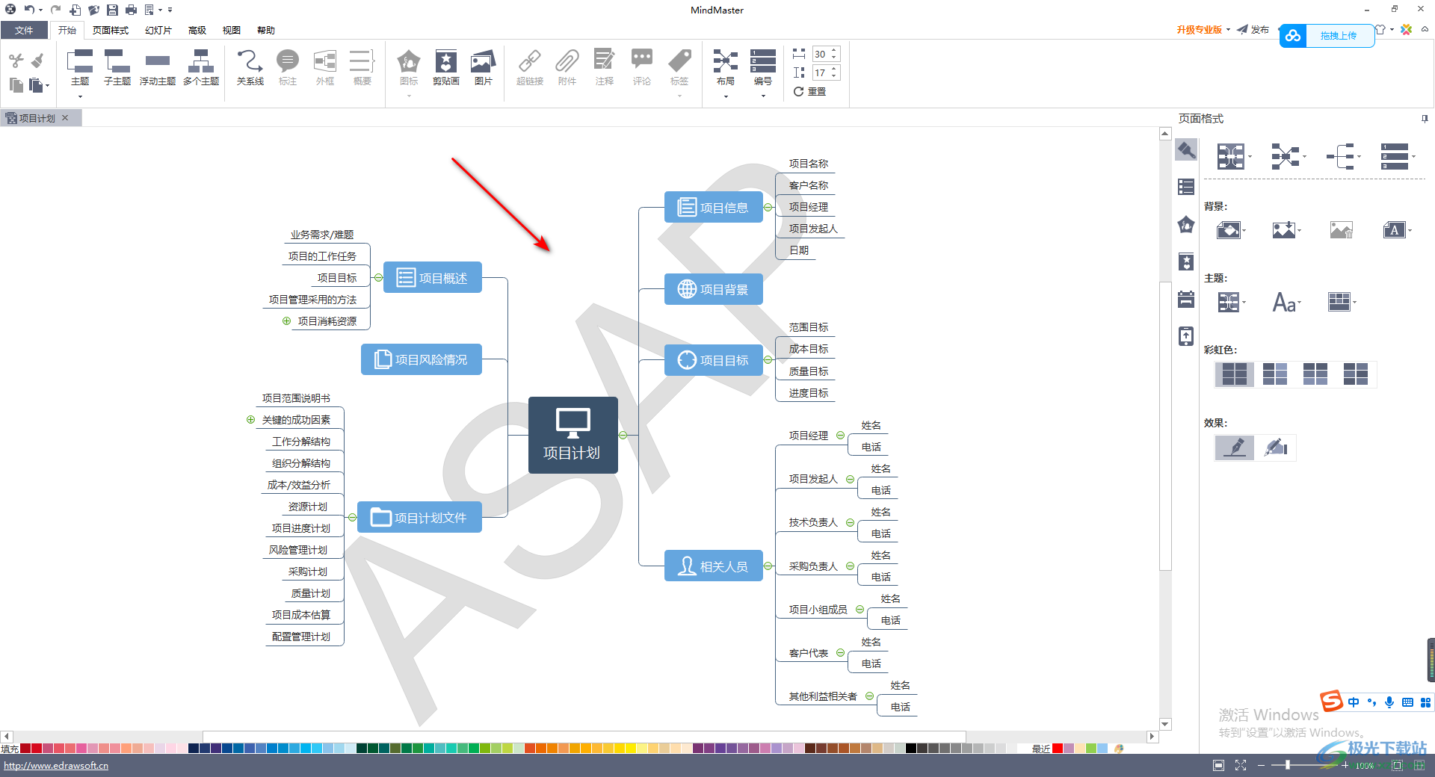Click the 注释 note icon
This screenshot has height=777, width=1435.
click(x=604, y=61)
